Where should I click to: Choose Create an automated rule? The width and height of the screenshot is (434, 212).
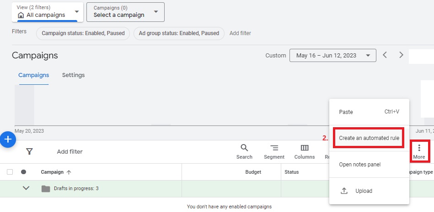pyautogui.click(x=369, y=138)
